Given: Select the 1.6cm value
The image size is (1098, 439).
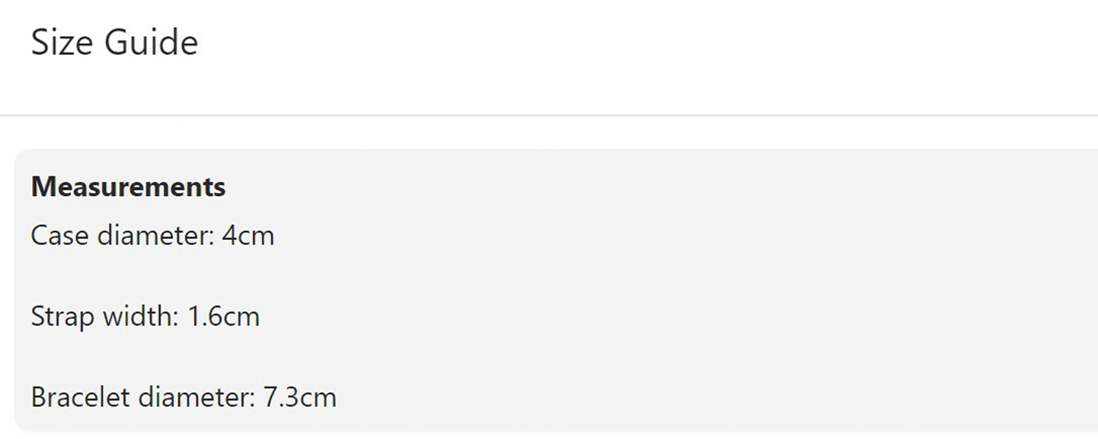Looking at the screenshot, I should tap(223, 317).
